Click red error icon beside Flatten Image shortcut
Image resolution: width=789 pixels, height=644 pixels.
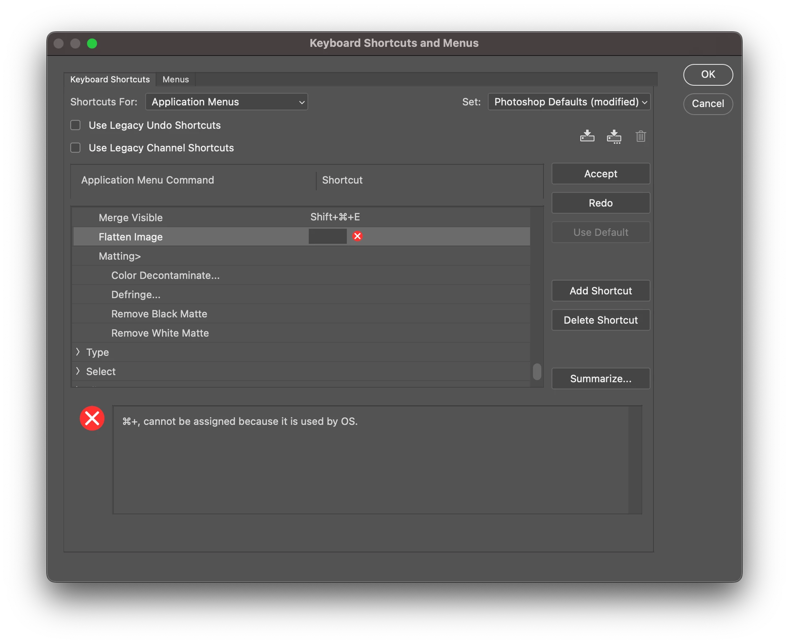tap(357, 236)
